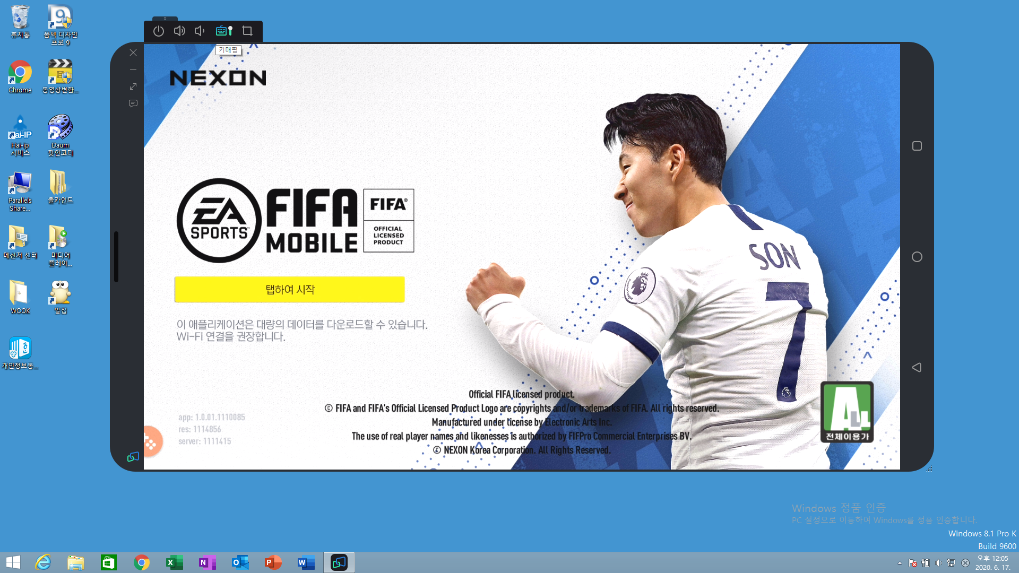The image size is (1019, 573).
Task: Select the Daum 팟인코더 desktop icon
Action: (61, 136)
